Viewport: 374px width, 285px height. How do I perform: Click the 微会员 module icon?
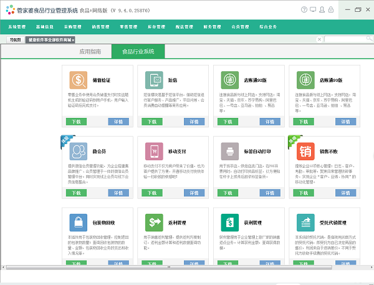pos(79,152)
